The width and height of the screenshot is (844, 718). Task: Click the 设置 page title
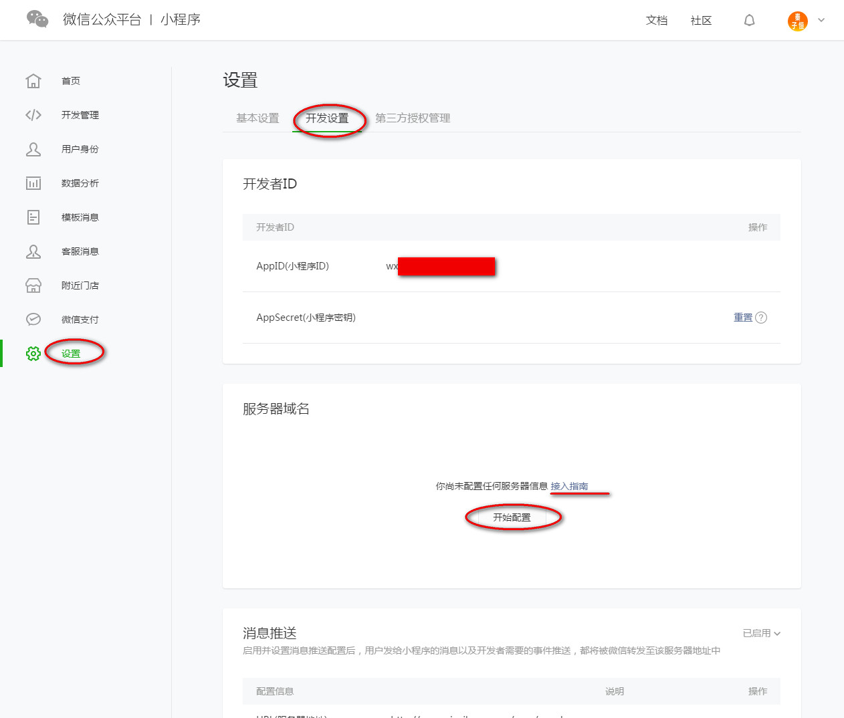click(x=240, y=80)
